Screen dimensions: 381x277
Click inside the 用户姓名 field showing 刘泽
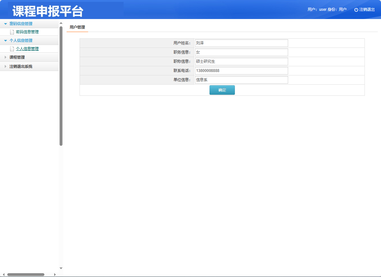tap(241, 43)
